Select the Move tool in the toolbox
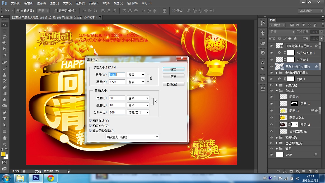The height and width of the screenshot is (183, 325). click(4, 24)
